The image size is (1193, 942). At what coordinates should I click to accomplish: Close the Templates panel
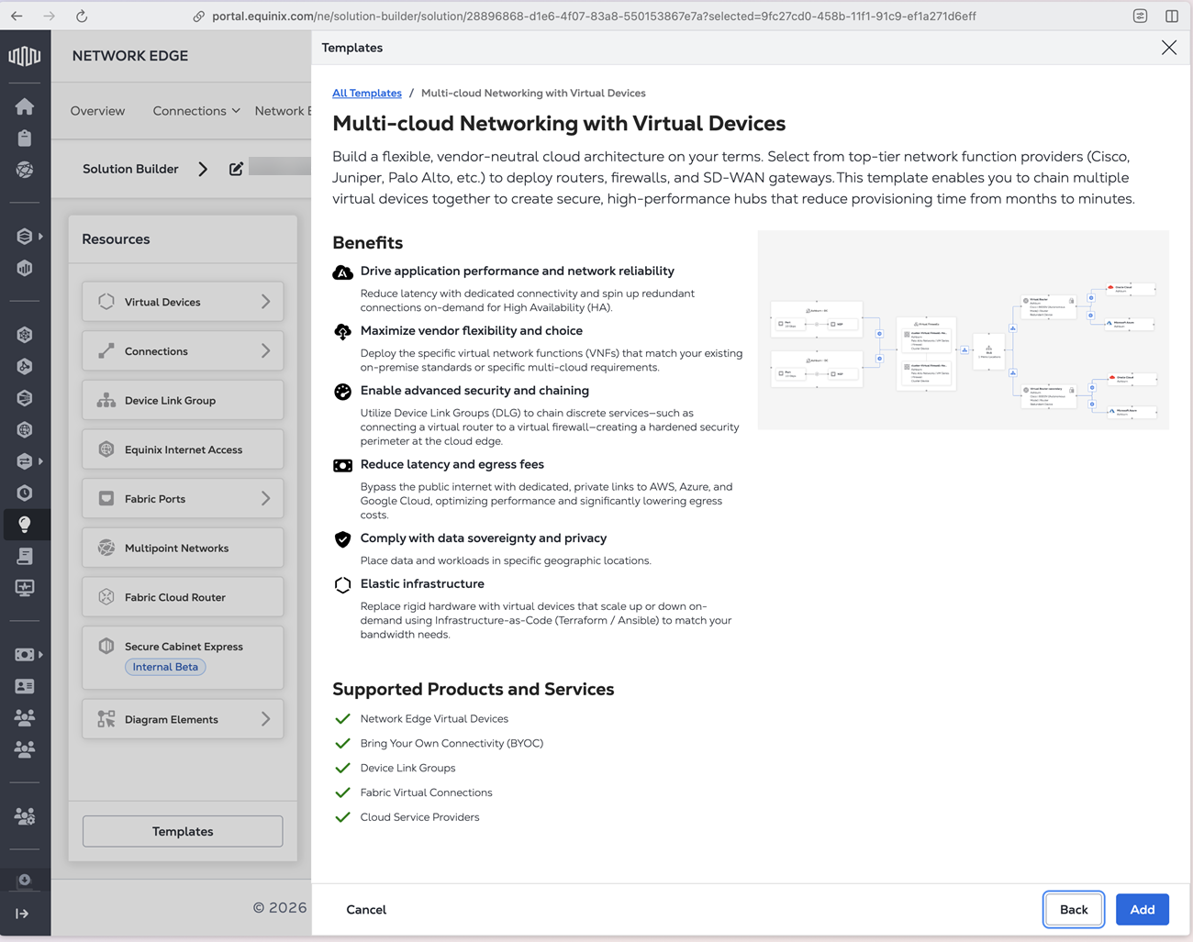[1168, 48]
